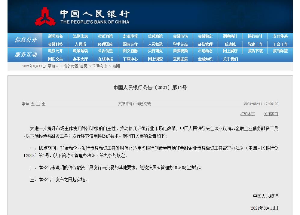The image size is (300, 215).
Task: Select 征信管理 in navigation
Action: [x=205, y=44]
